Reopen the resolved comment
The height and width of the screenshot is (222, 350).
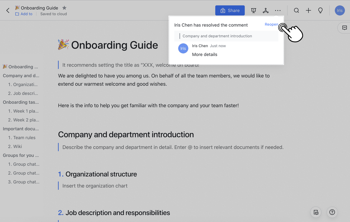pyautogui.click(x=271, y=25)
